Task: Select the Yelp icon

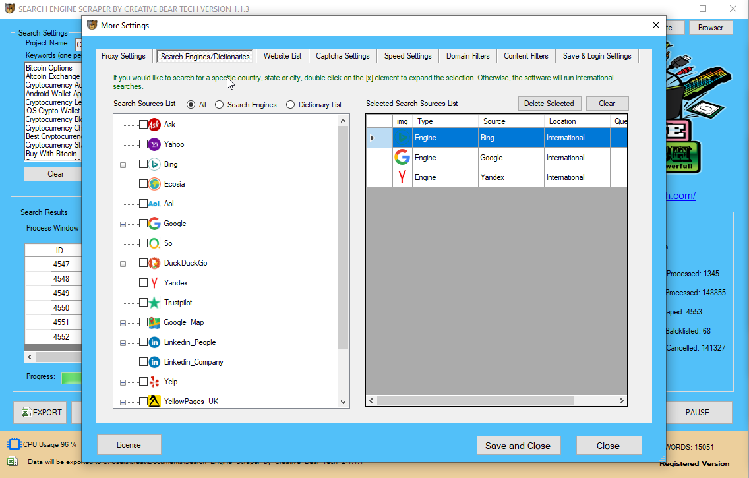Action: pos(156,382)
